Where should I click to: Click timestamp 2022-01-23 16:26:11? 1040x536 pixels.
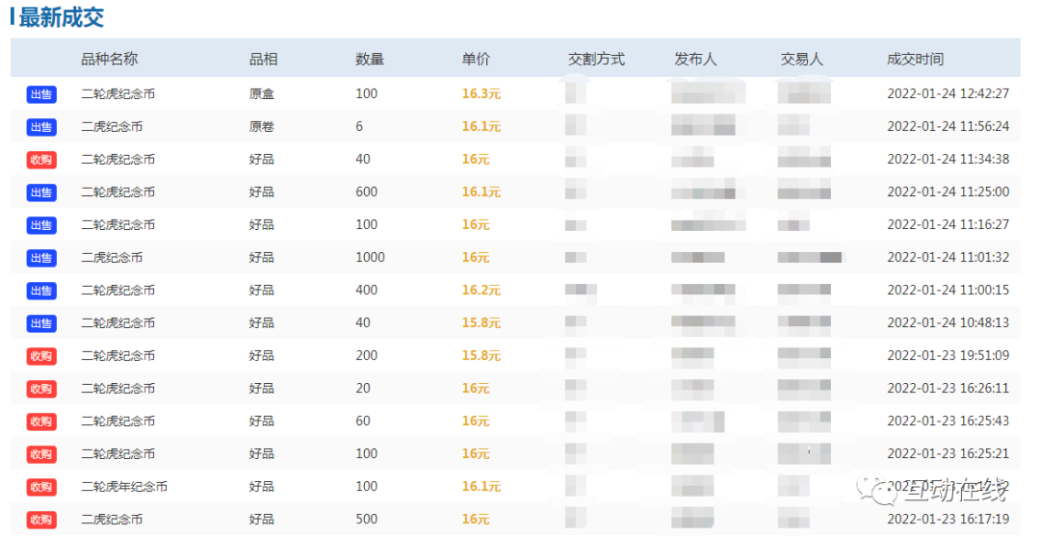point(948,388)
